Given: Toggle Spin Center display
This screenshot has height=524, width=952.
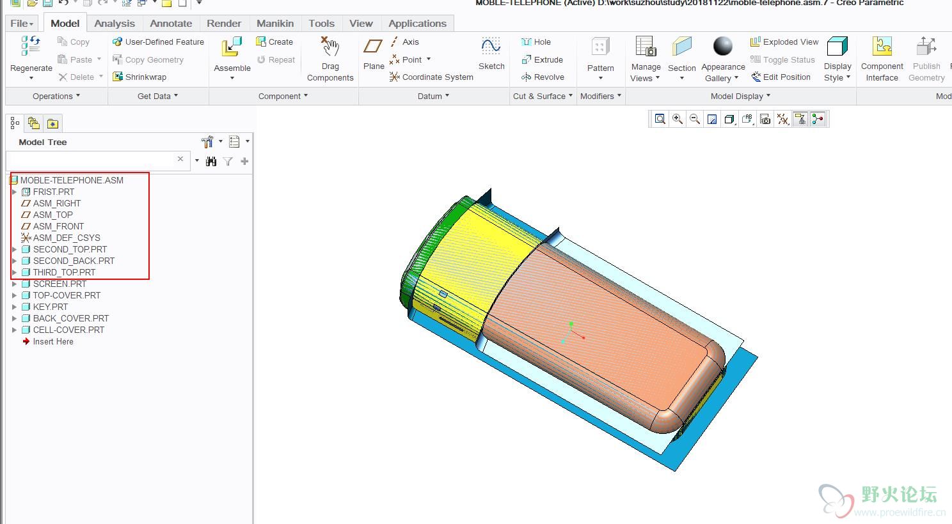Looking at the screenshot, I should 818,119.
